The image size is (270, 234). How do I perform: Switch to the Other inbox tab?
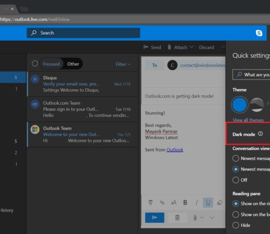[73, 64]
